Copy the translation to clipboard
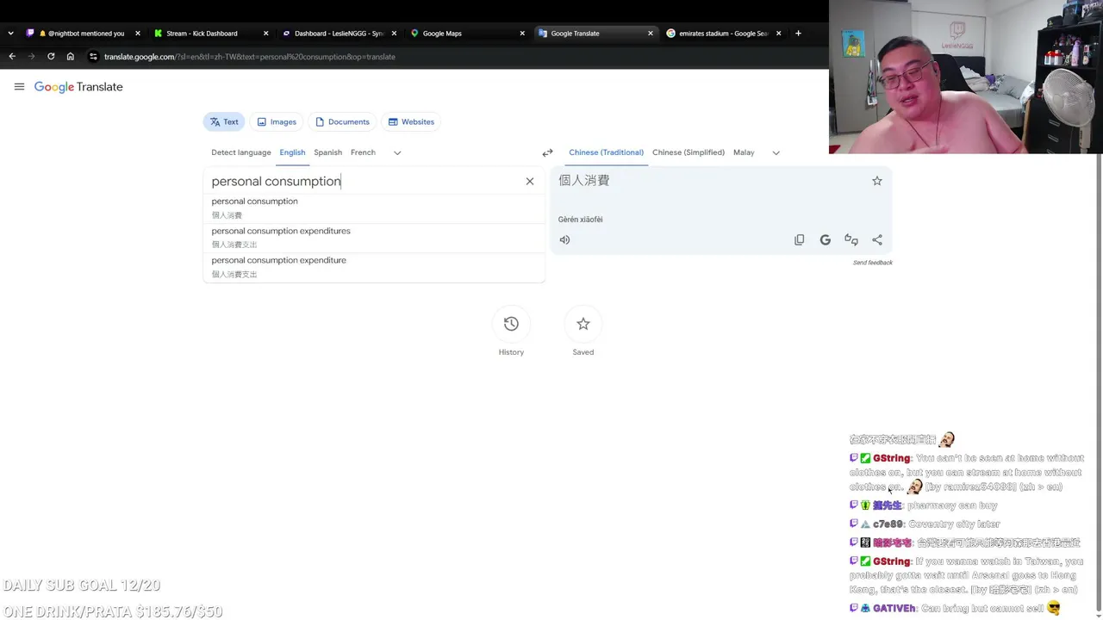 [800, 240]
